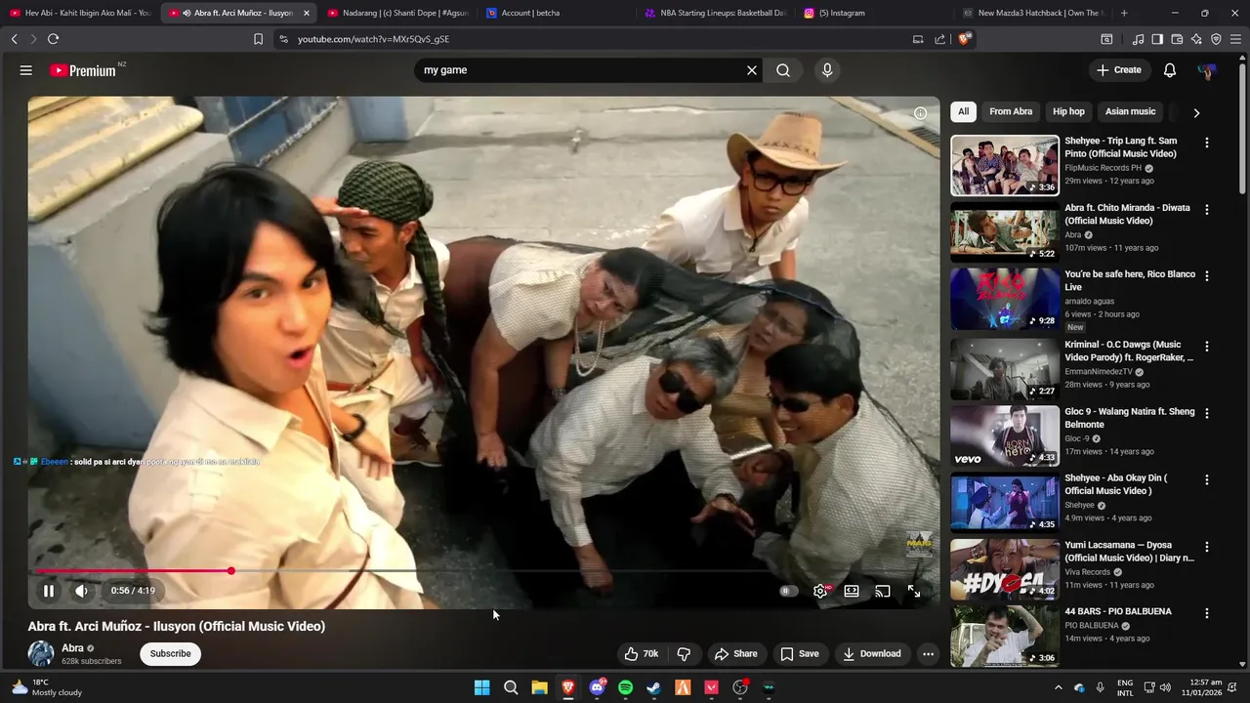Image resolution: width=1250 pixels, height=703 pixels.
Task: Open the YouTube guide hamburger menu
Action: (x=26, y=70)
